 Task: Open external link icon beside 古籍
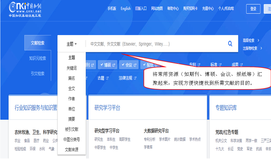[107, 78]
